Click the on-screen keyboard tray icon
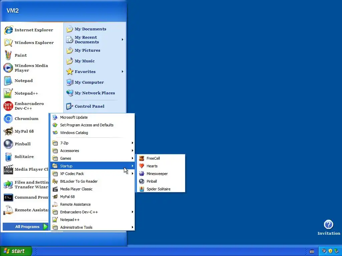Viewport: 342px width, 256px height. [312, 251]
